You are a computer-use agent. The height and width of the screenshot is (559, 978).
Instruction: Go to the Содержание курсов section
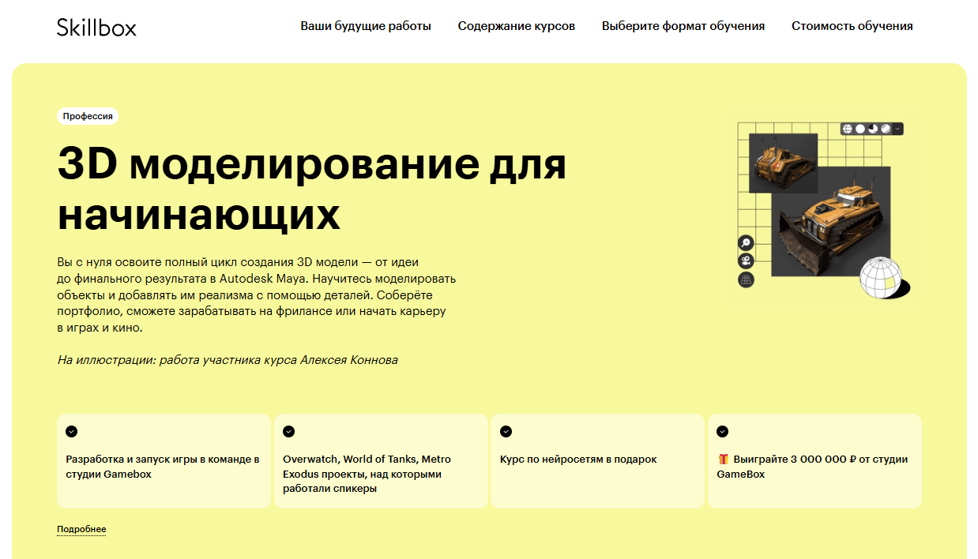point(517,26)
